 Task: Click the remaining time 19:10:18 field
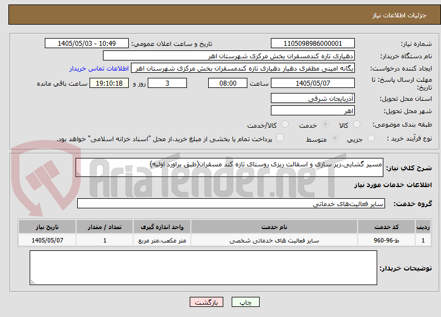pyautogui.click(x=109, y=83)
